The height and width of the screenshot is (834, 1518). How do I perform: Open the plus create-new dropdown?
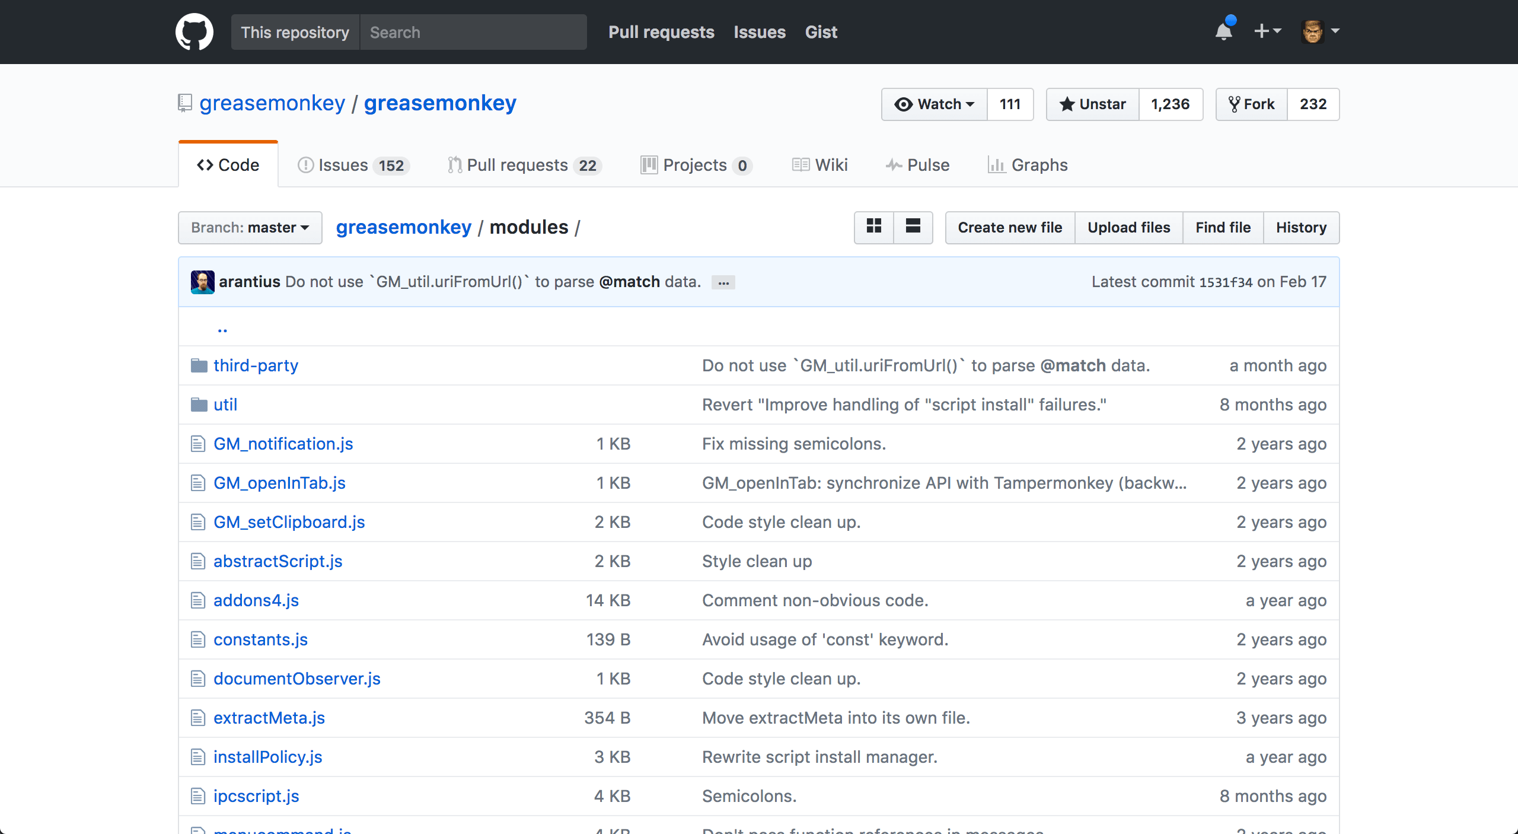tap(1268, 31)
